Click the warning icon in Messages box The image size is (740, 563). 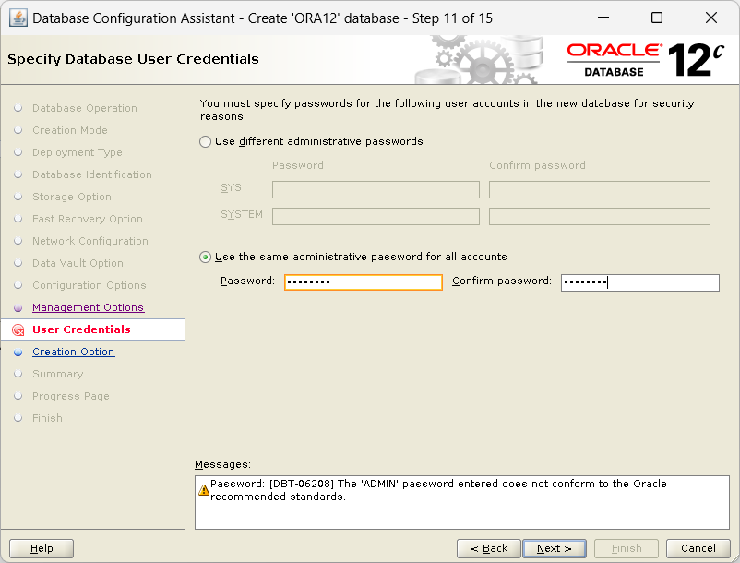pyautogui.click(x=203, y=490)
